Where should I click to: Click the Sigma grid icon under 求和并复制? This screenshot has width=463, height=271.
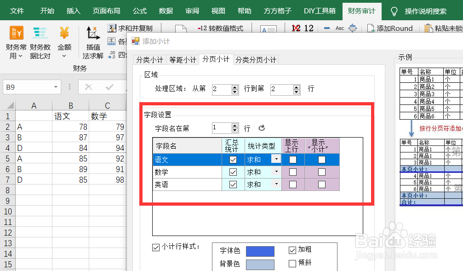pyautogui.click(x=111, y=41)
